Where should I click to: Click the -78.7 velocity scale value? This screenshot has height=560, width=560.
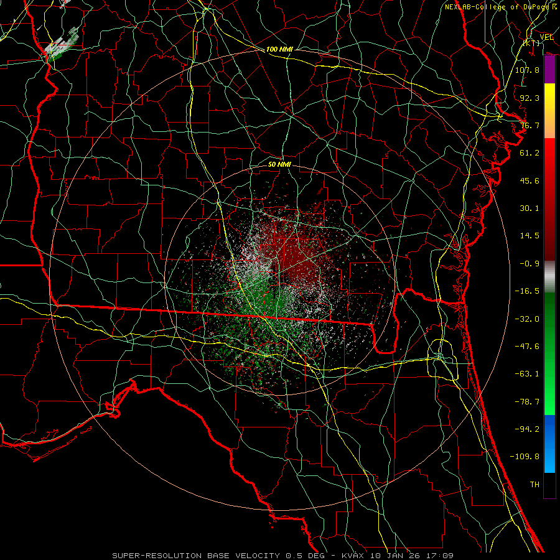[527, 402]
